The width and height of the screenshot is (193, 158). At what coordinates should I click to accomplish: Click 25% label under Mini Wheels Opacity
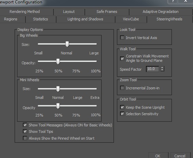[39, 115]
